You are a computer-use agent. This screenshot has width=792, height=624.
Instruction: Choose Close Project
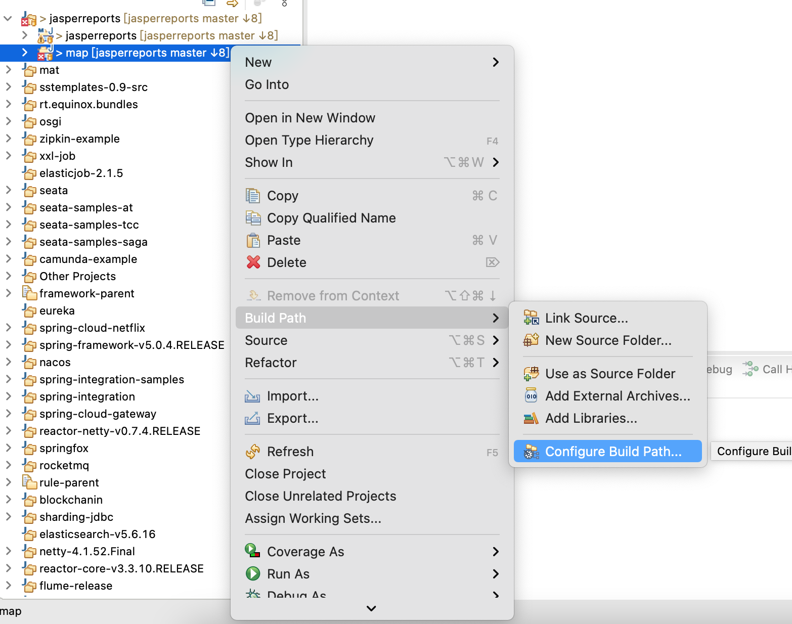pyautogui.click(x=372, y=474)
